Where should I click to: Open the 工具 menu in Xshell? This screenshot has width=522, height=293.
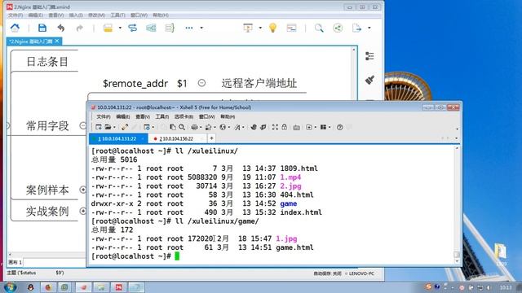161,116
